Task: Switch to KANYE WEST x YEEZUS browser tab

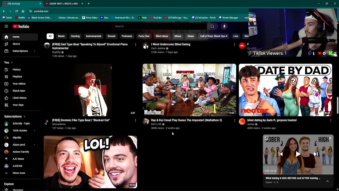Action: [64, 4]
